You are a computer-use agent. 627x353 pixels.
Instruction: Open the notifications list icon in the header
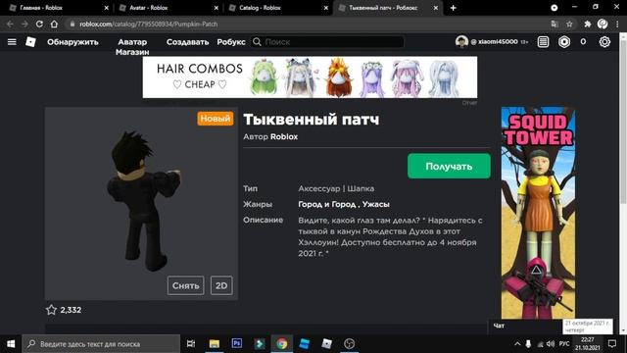click(543, 41)
